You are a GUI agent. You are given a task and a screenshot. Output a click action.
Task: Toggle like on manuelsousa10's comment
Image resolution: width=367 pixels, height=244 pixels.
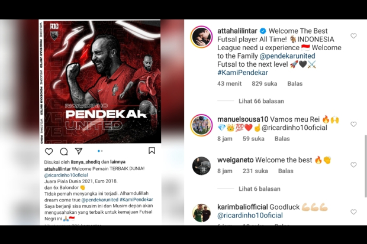(x=353, y=124)
